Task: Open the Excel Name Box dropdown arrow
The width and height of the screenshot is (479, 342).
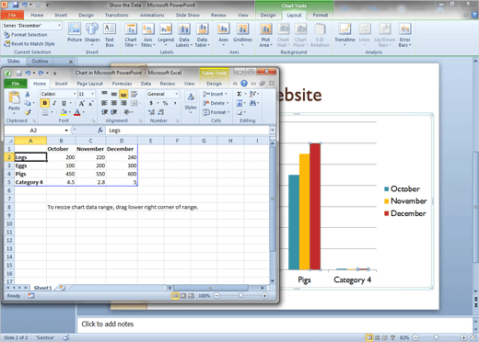Action: click(x=66, y=131)
